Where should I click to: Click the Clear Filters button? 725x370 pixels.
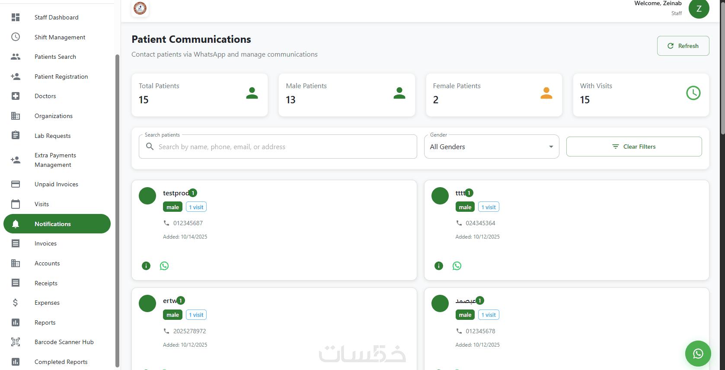point(634,147)
